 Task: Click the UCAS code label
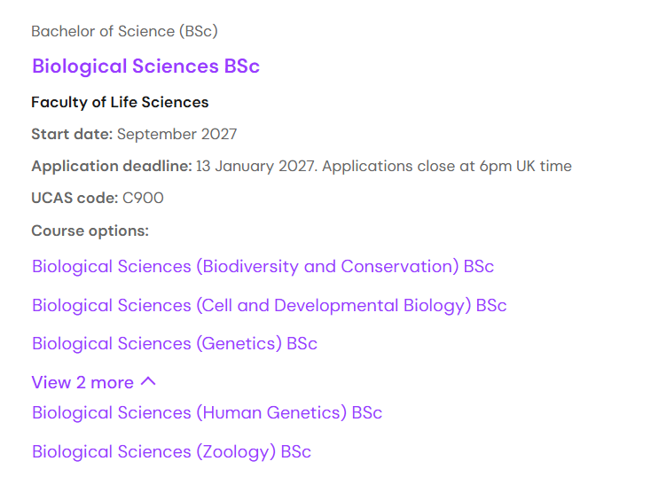coord(75,199)
